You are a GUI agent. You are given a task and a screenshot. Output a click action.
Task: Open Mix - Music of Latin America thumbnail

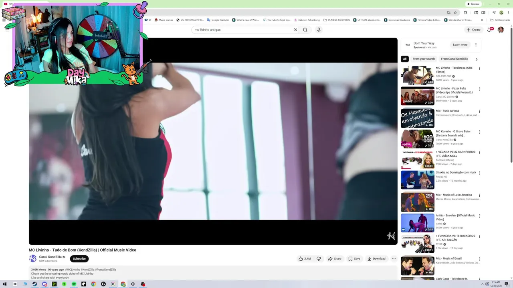tap(418, 202)
